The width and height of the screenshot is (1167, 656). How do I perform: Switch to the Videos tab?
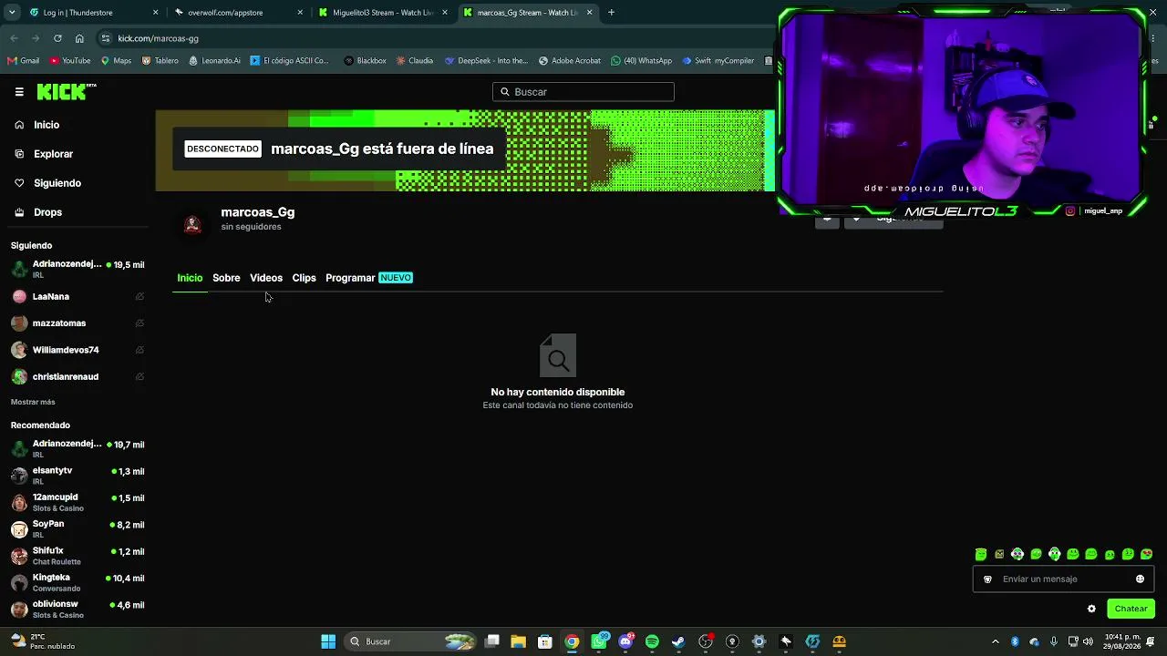tap(266, 278)
